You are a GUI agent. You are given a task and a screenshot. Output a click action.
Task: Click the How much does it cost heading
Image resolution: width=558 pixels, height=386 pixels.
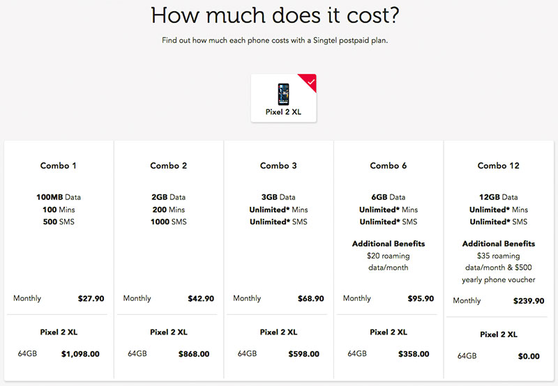[279, 15]
